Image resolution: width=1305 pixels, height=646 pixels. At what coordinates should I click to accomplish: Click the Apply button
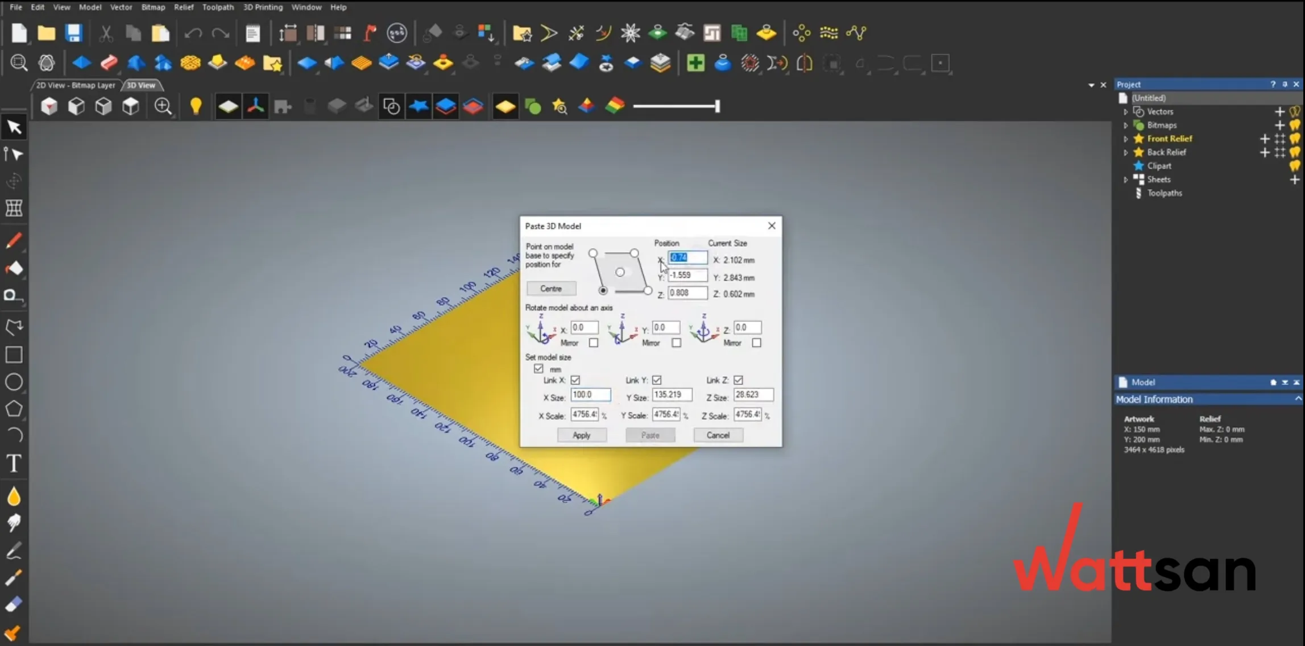(581, 435)
